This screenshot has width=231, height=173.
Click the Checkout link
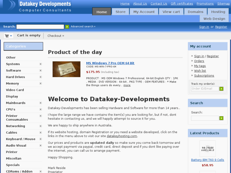56,36
